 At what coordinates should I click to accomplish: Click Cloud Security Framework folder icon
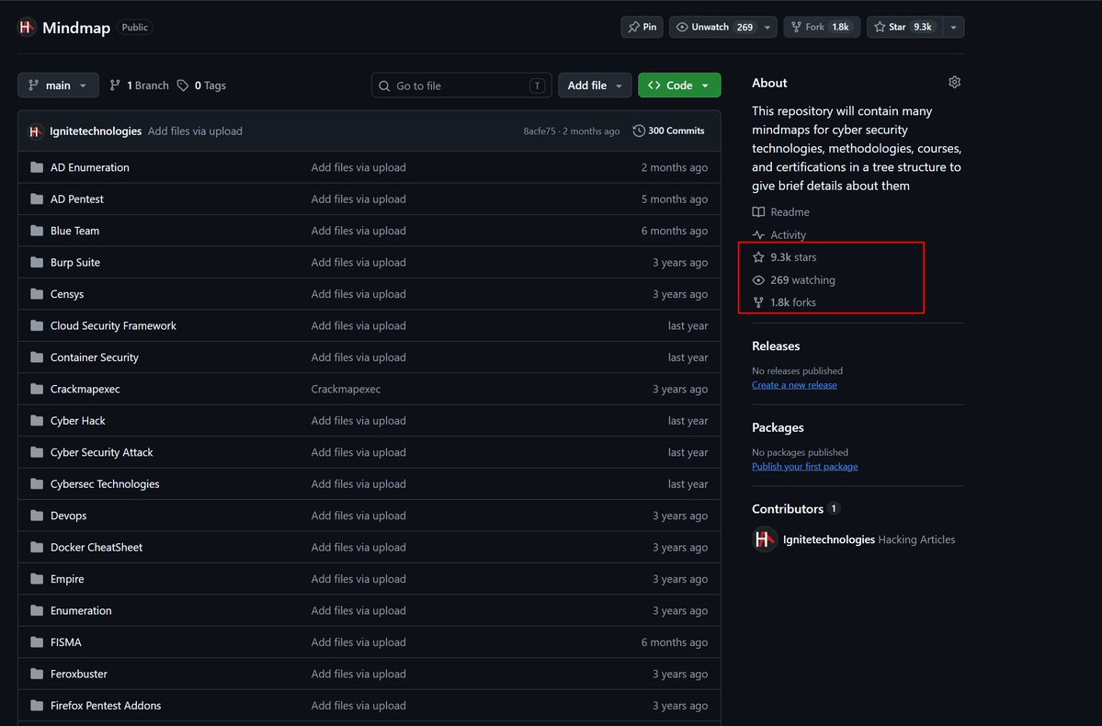[37, 325]
